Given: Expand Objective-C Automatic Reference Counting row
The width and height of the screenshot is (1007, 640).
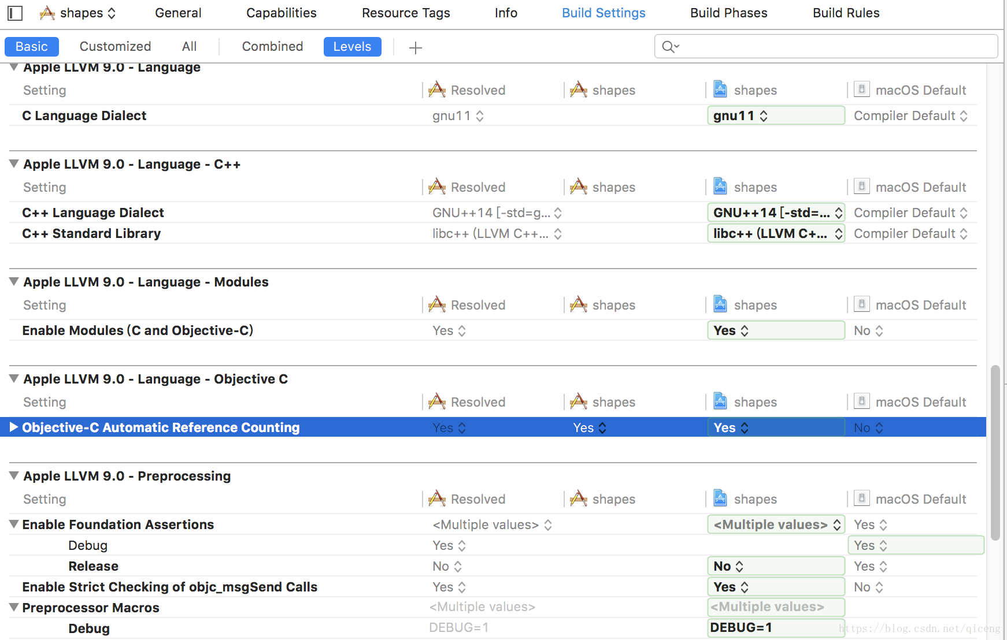Looking at the screenshot, I should (x=14, y=427).
